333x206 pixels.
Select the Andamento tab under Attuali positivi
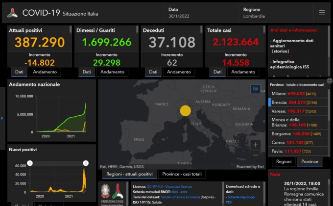[x=45, y=72]
